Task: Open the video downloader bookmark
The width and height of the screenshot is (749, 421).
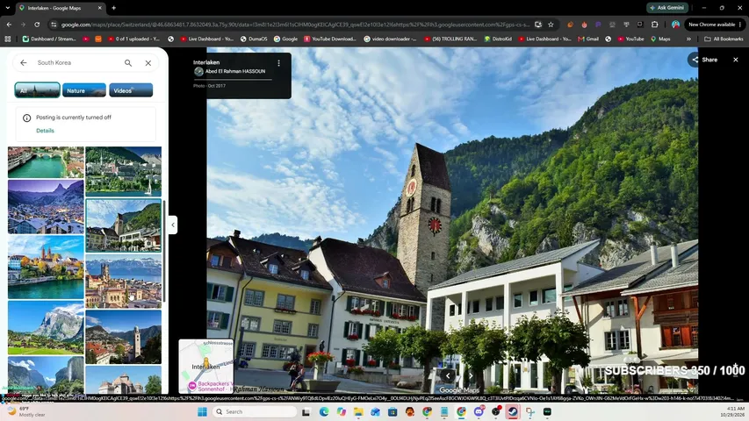Action: tap(390, 39)
